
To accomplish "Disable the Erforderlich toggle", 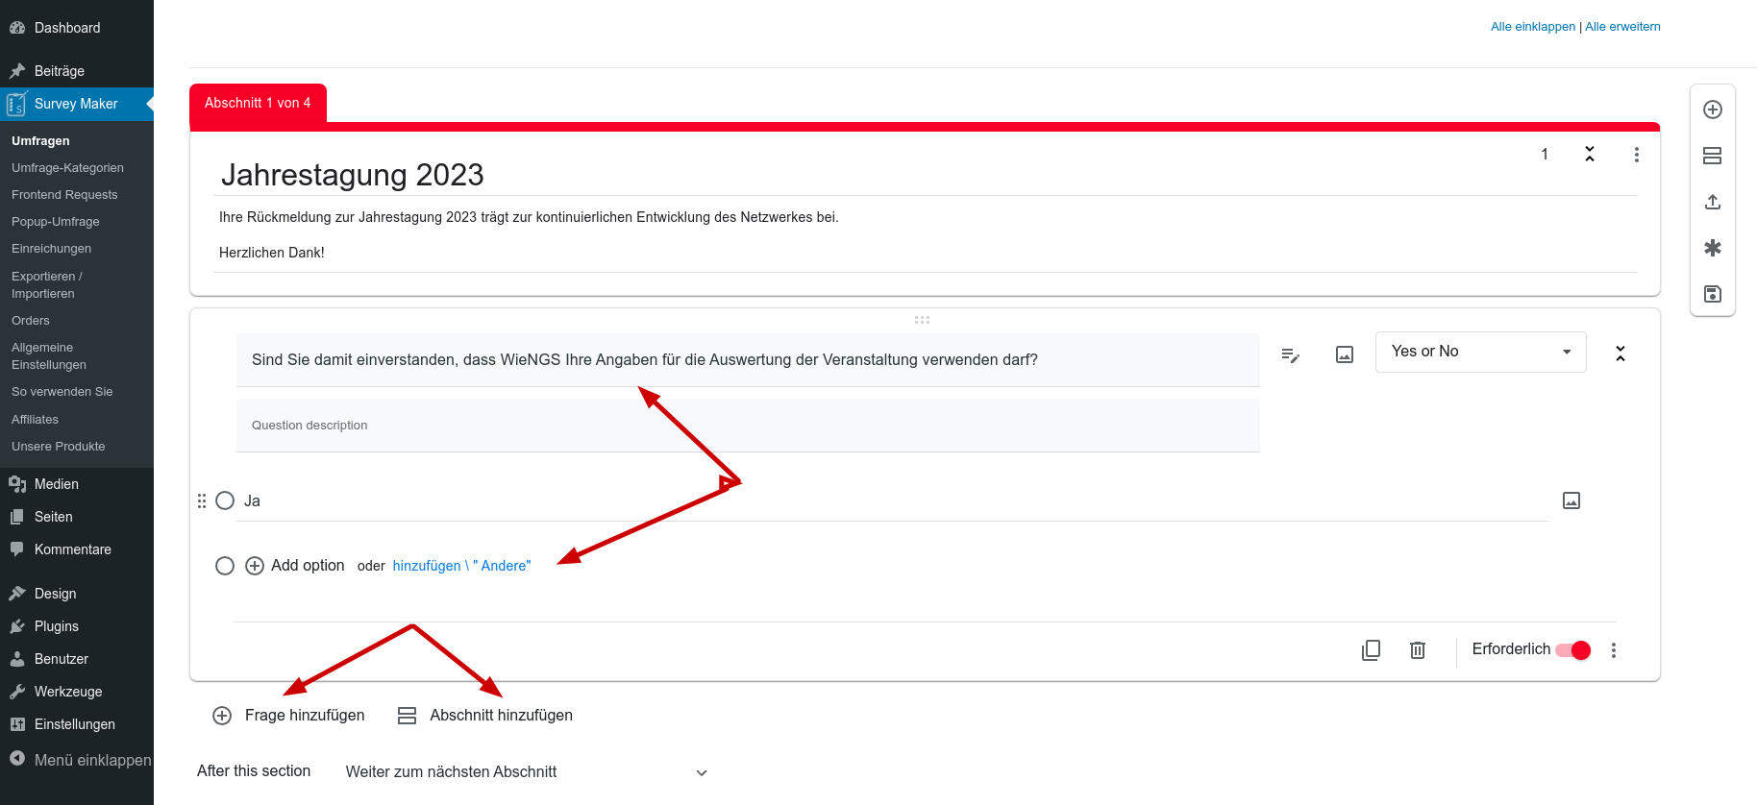I will tap(1573, 650).
